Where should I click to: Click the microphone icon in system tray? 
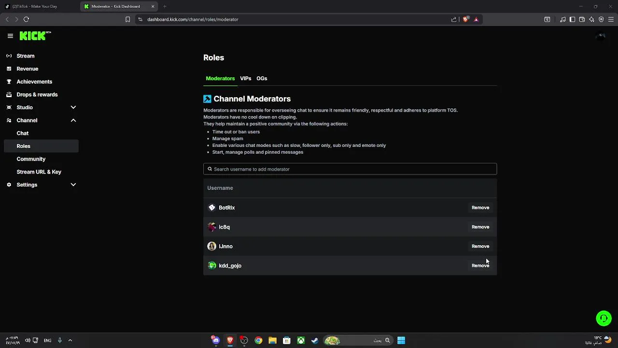coord(60,340)
